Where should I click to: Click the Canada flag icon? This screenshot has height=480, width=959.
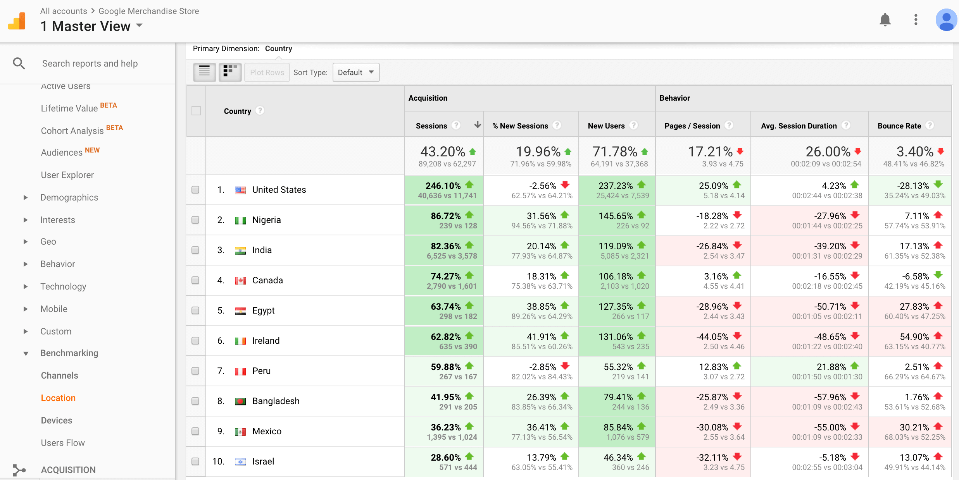240,281
